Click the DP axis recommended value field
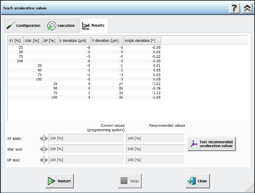The width and height of the screenshot is (255, 193). 155,160
